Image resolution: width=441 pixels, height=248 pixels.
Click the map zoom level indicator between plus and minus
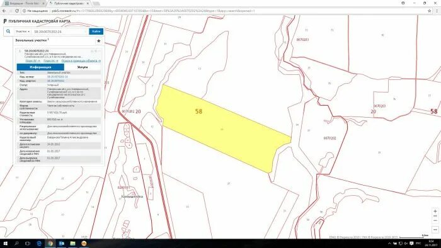point(435,216)
